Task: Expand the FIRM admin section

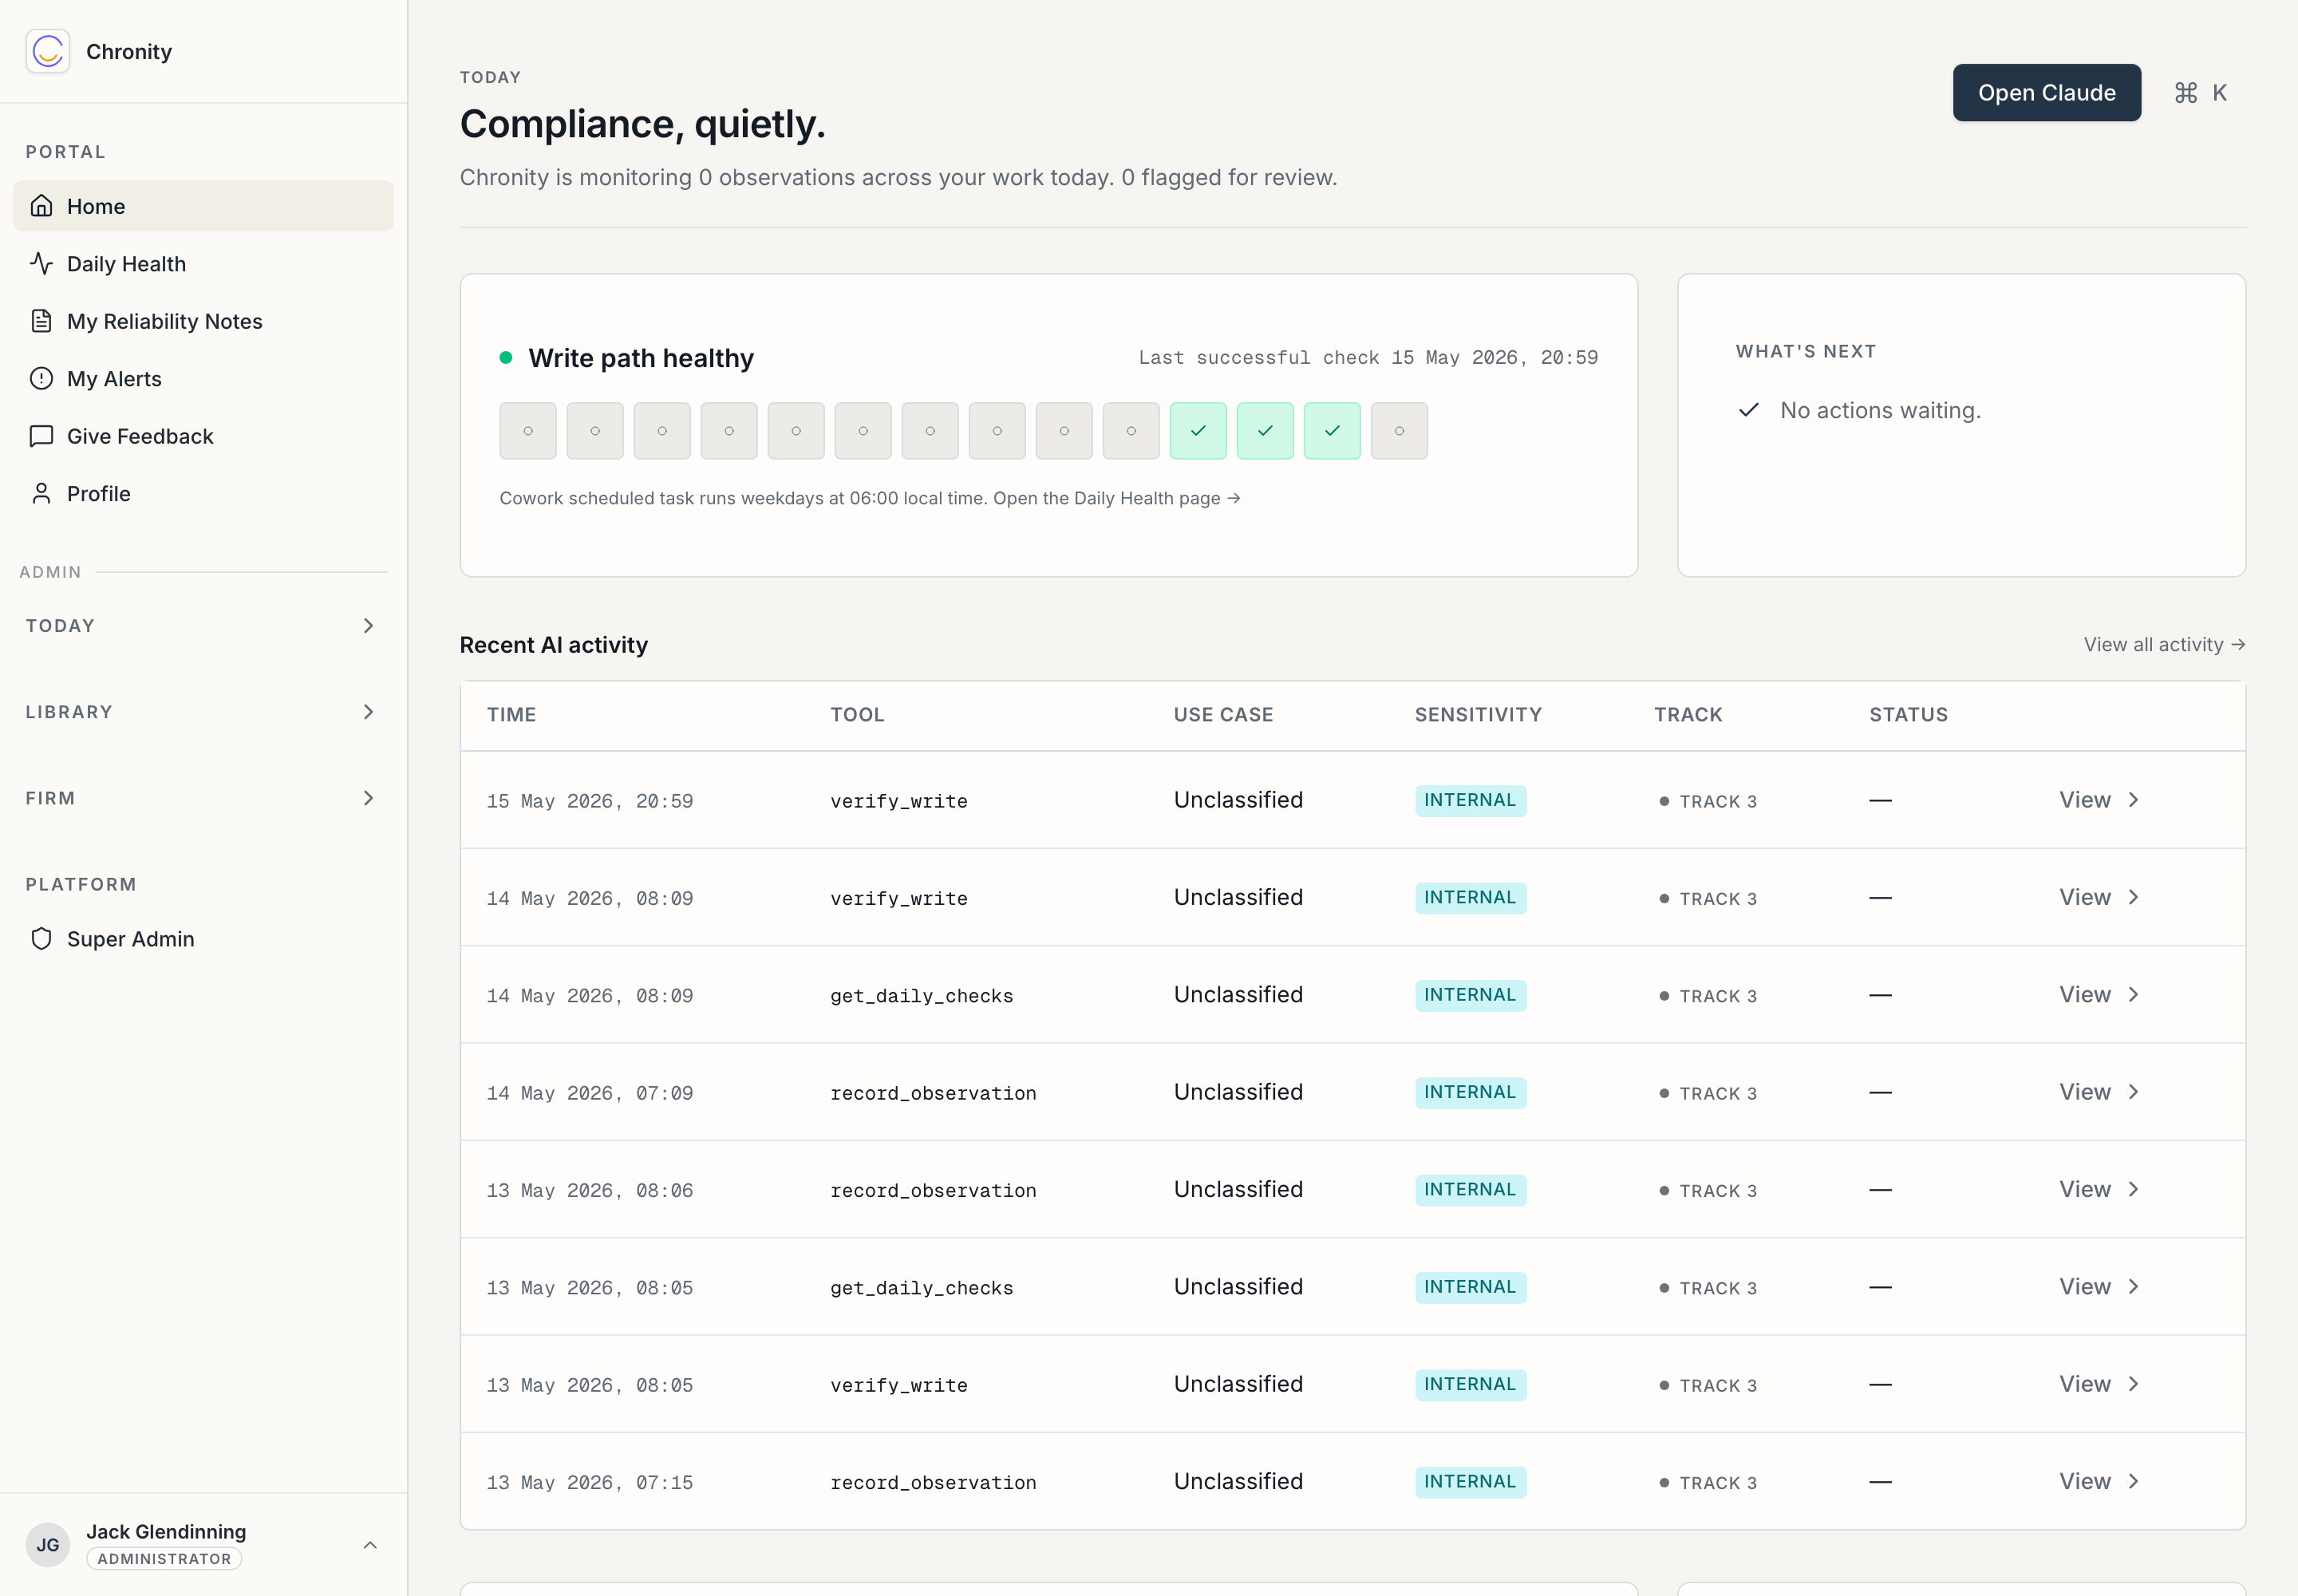Action: (203, 798)
